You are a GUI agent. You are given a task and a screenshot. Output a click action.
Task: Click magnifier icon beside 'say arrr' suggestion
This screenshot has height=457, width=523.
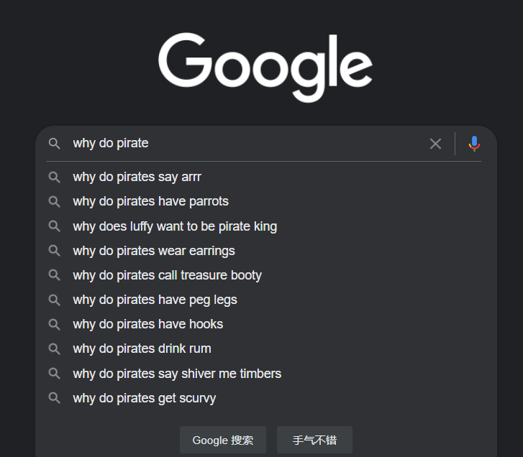pyautogui.click(x=55, y=177)
